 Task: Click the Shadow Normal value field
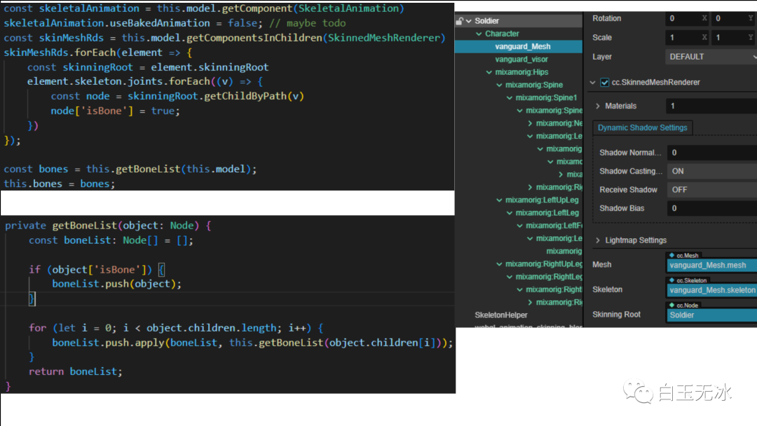(x=712, y=153)
